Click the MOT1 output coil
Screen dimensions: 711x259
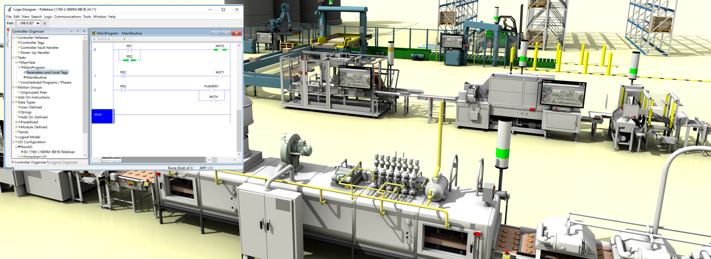coord(220,76)
